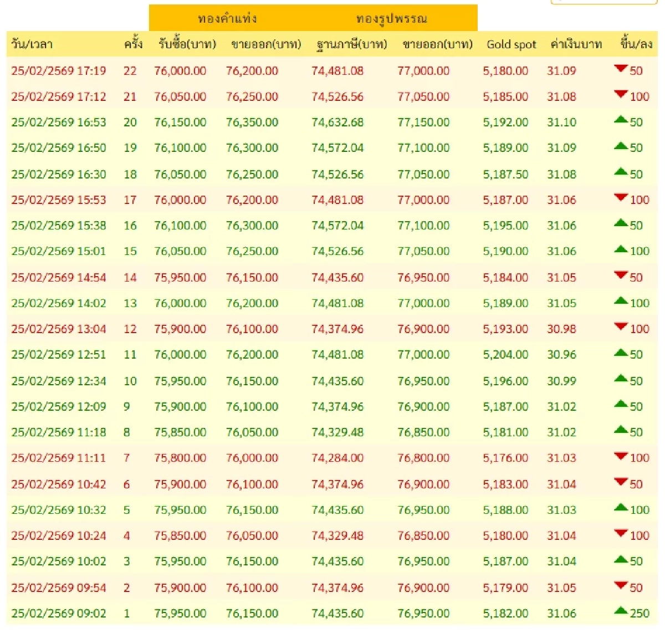Select the ทองรูปพรรณ header tab
This screenshot has height=633, width=665.
(391, 18)
